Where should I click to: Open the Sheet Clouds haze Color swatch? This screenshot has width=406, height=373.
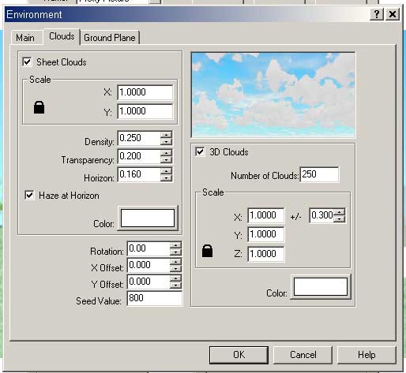[x=148, y=218]
